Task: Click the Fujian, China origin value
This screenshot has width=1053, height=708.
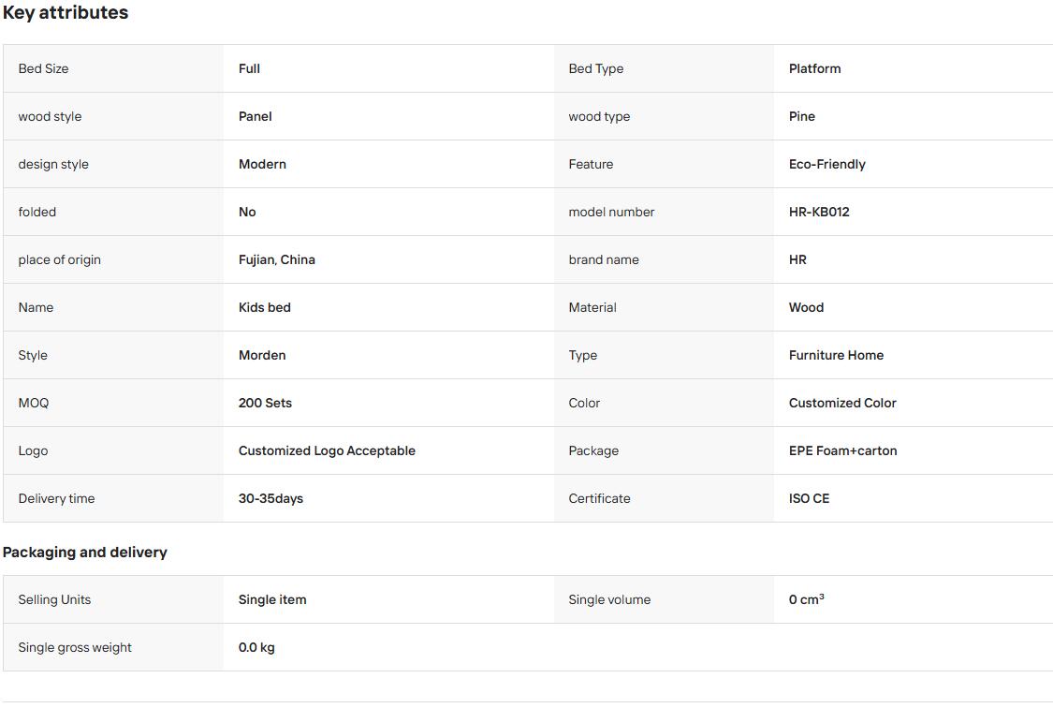Action: (x=277, y=259)
